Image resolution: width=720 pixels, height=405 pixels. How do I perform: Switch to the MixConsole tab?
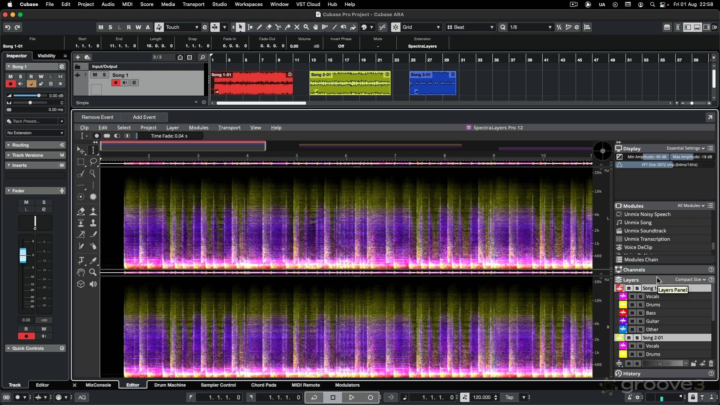pyautogui.click(x=98, y=385)
